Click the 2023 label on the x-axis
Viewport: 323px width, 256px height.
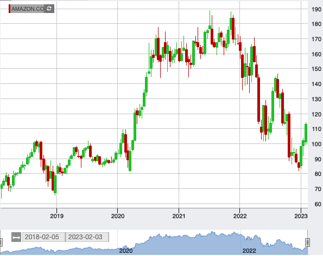(301, 216)
